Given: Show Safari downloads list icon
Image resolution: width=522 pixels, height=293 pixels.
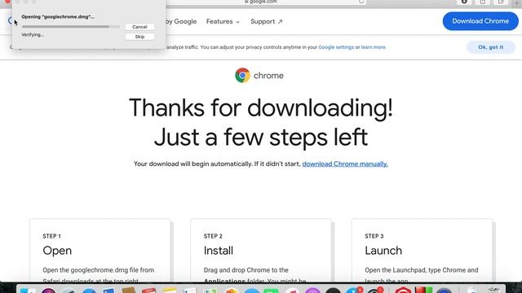Looking at the screenshot, I should coord(464,2).
